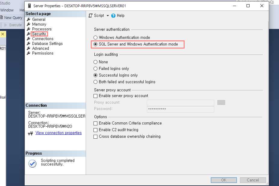Click the Connection value DESKTOP-RRIPBV5₩H2O
The height and width of the screenshot is (186, 279).
tap(50, 126)
